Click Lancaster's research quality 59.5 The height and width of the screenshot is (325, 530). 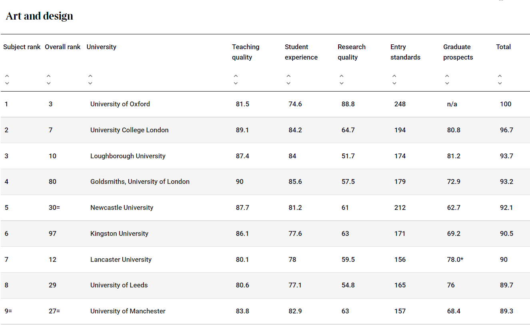pos(348,259)
